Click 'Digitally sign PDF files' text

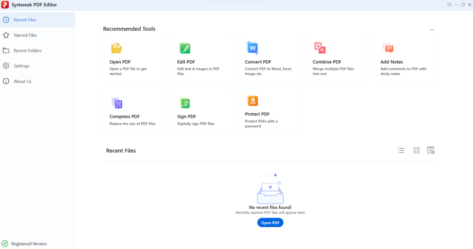point(196,124)
